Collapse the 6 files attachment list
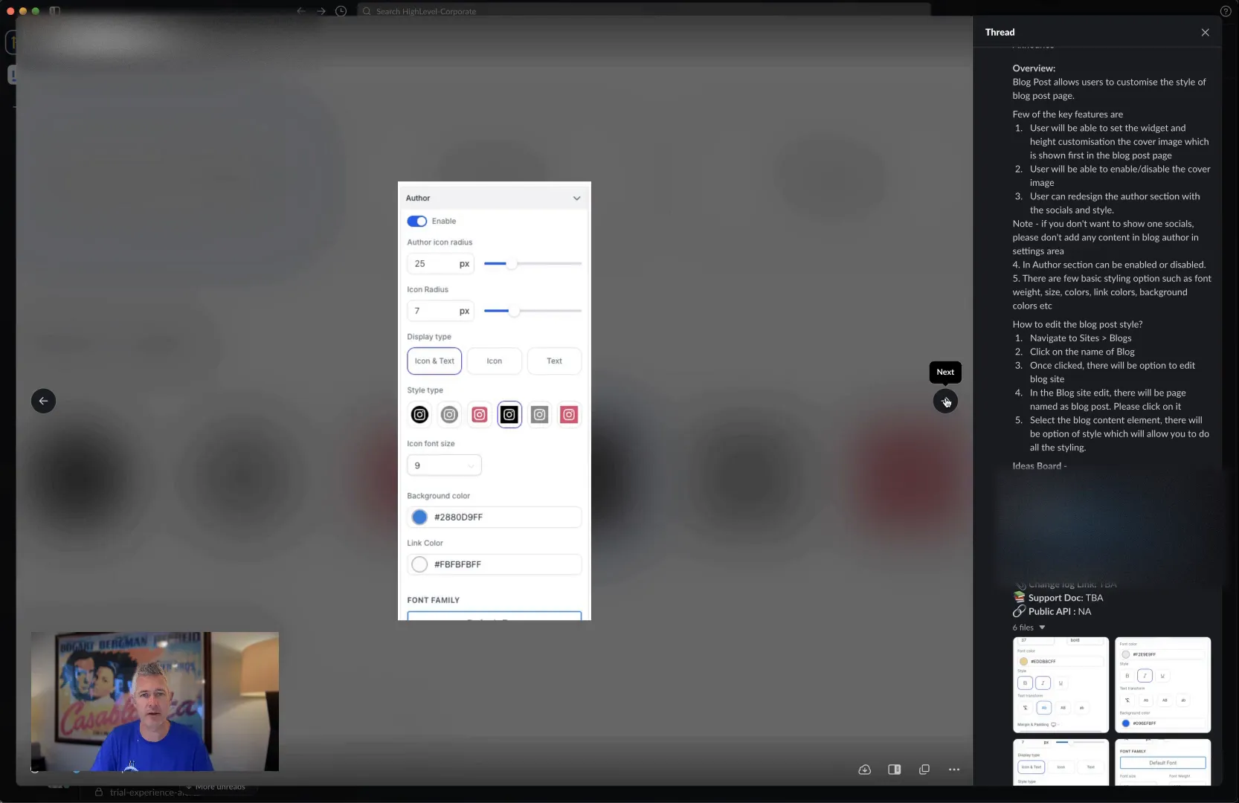Viewport: 1239px width, 803px height. tap(1042, 628)
